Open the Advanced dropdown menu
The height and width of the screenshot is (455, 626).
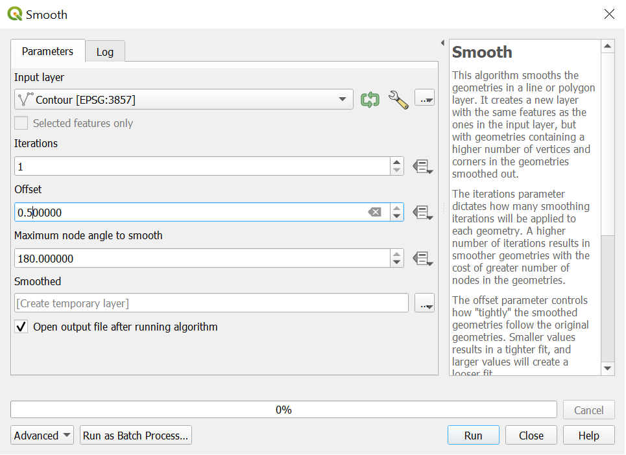pyautogui.click(x=42, y=436)
